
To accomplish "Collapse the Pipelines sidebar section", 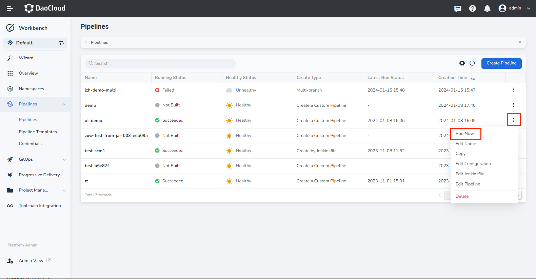I will pyautogui.click(x=64, y=104).
